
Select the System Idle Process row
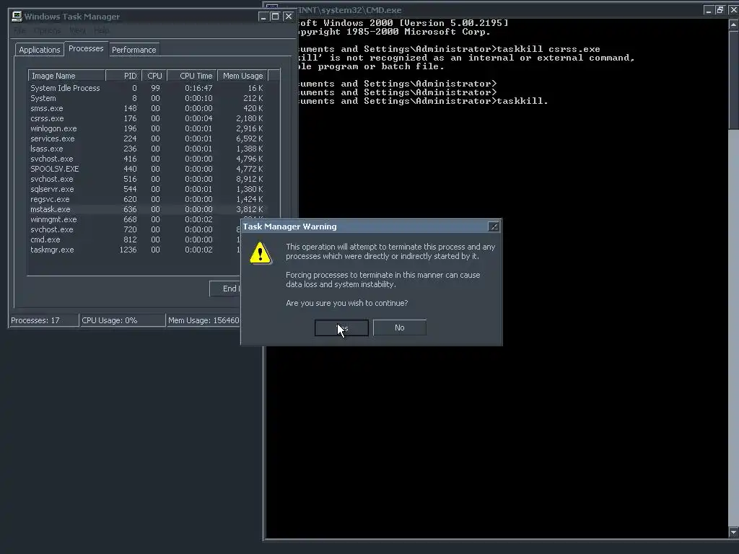point(147,88)
